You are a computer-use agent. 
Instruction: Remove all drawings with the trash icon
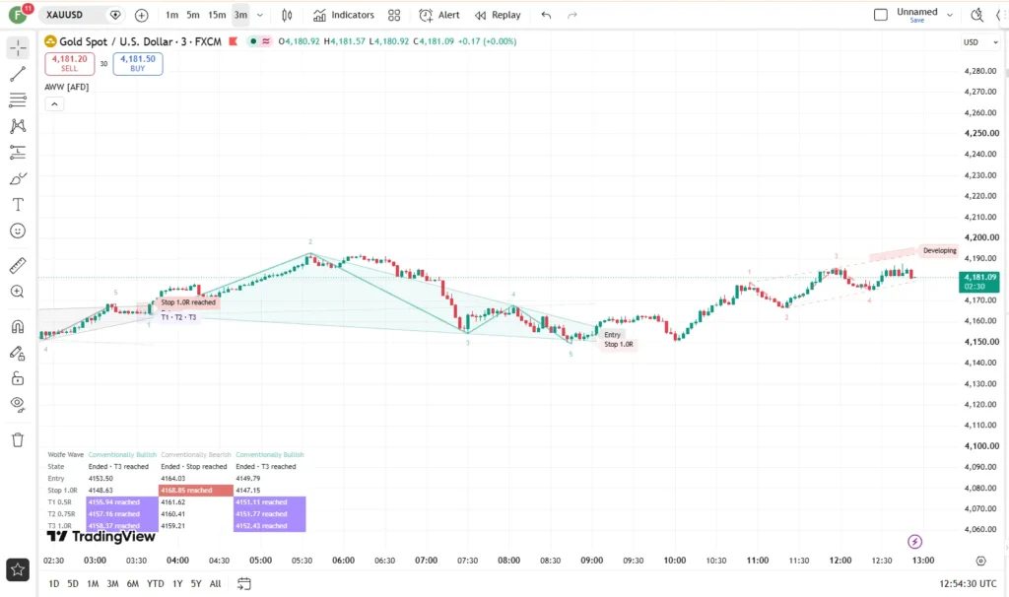(x=18, y=440)
